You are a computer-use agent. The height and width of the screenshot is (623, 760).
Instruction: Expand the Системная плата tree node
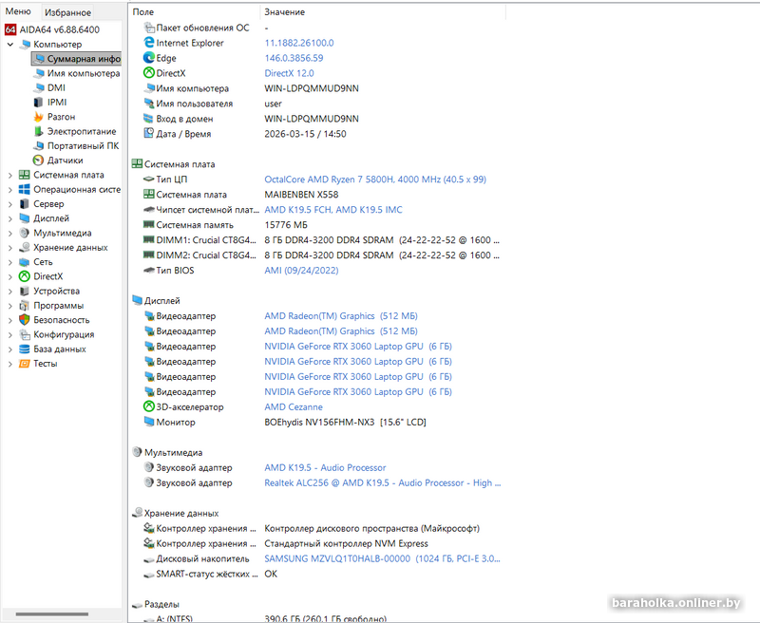click(8, 175)
